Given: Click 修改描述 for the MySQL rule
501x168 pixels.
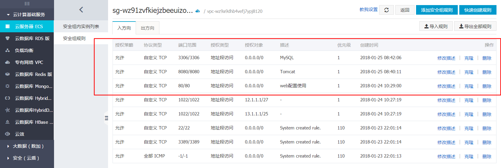Looking at the screenshot, I should (446, 58).
